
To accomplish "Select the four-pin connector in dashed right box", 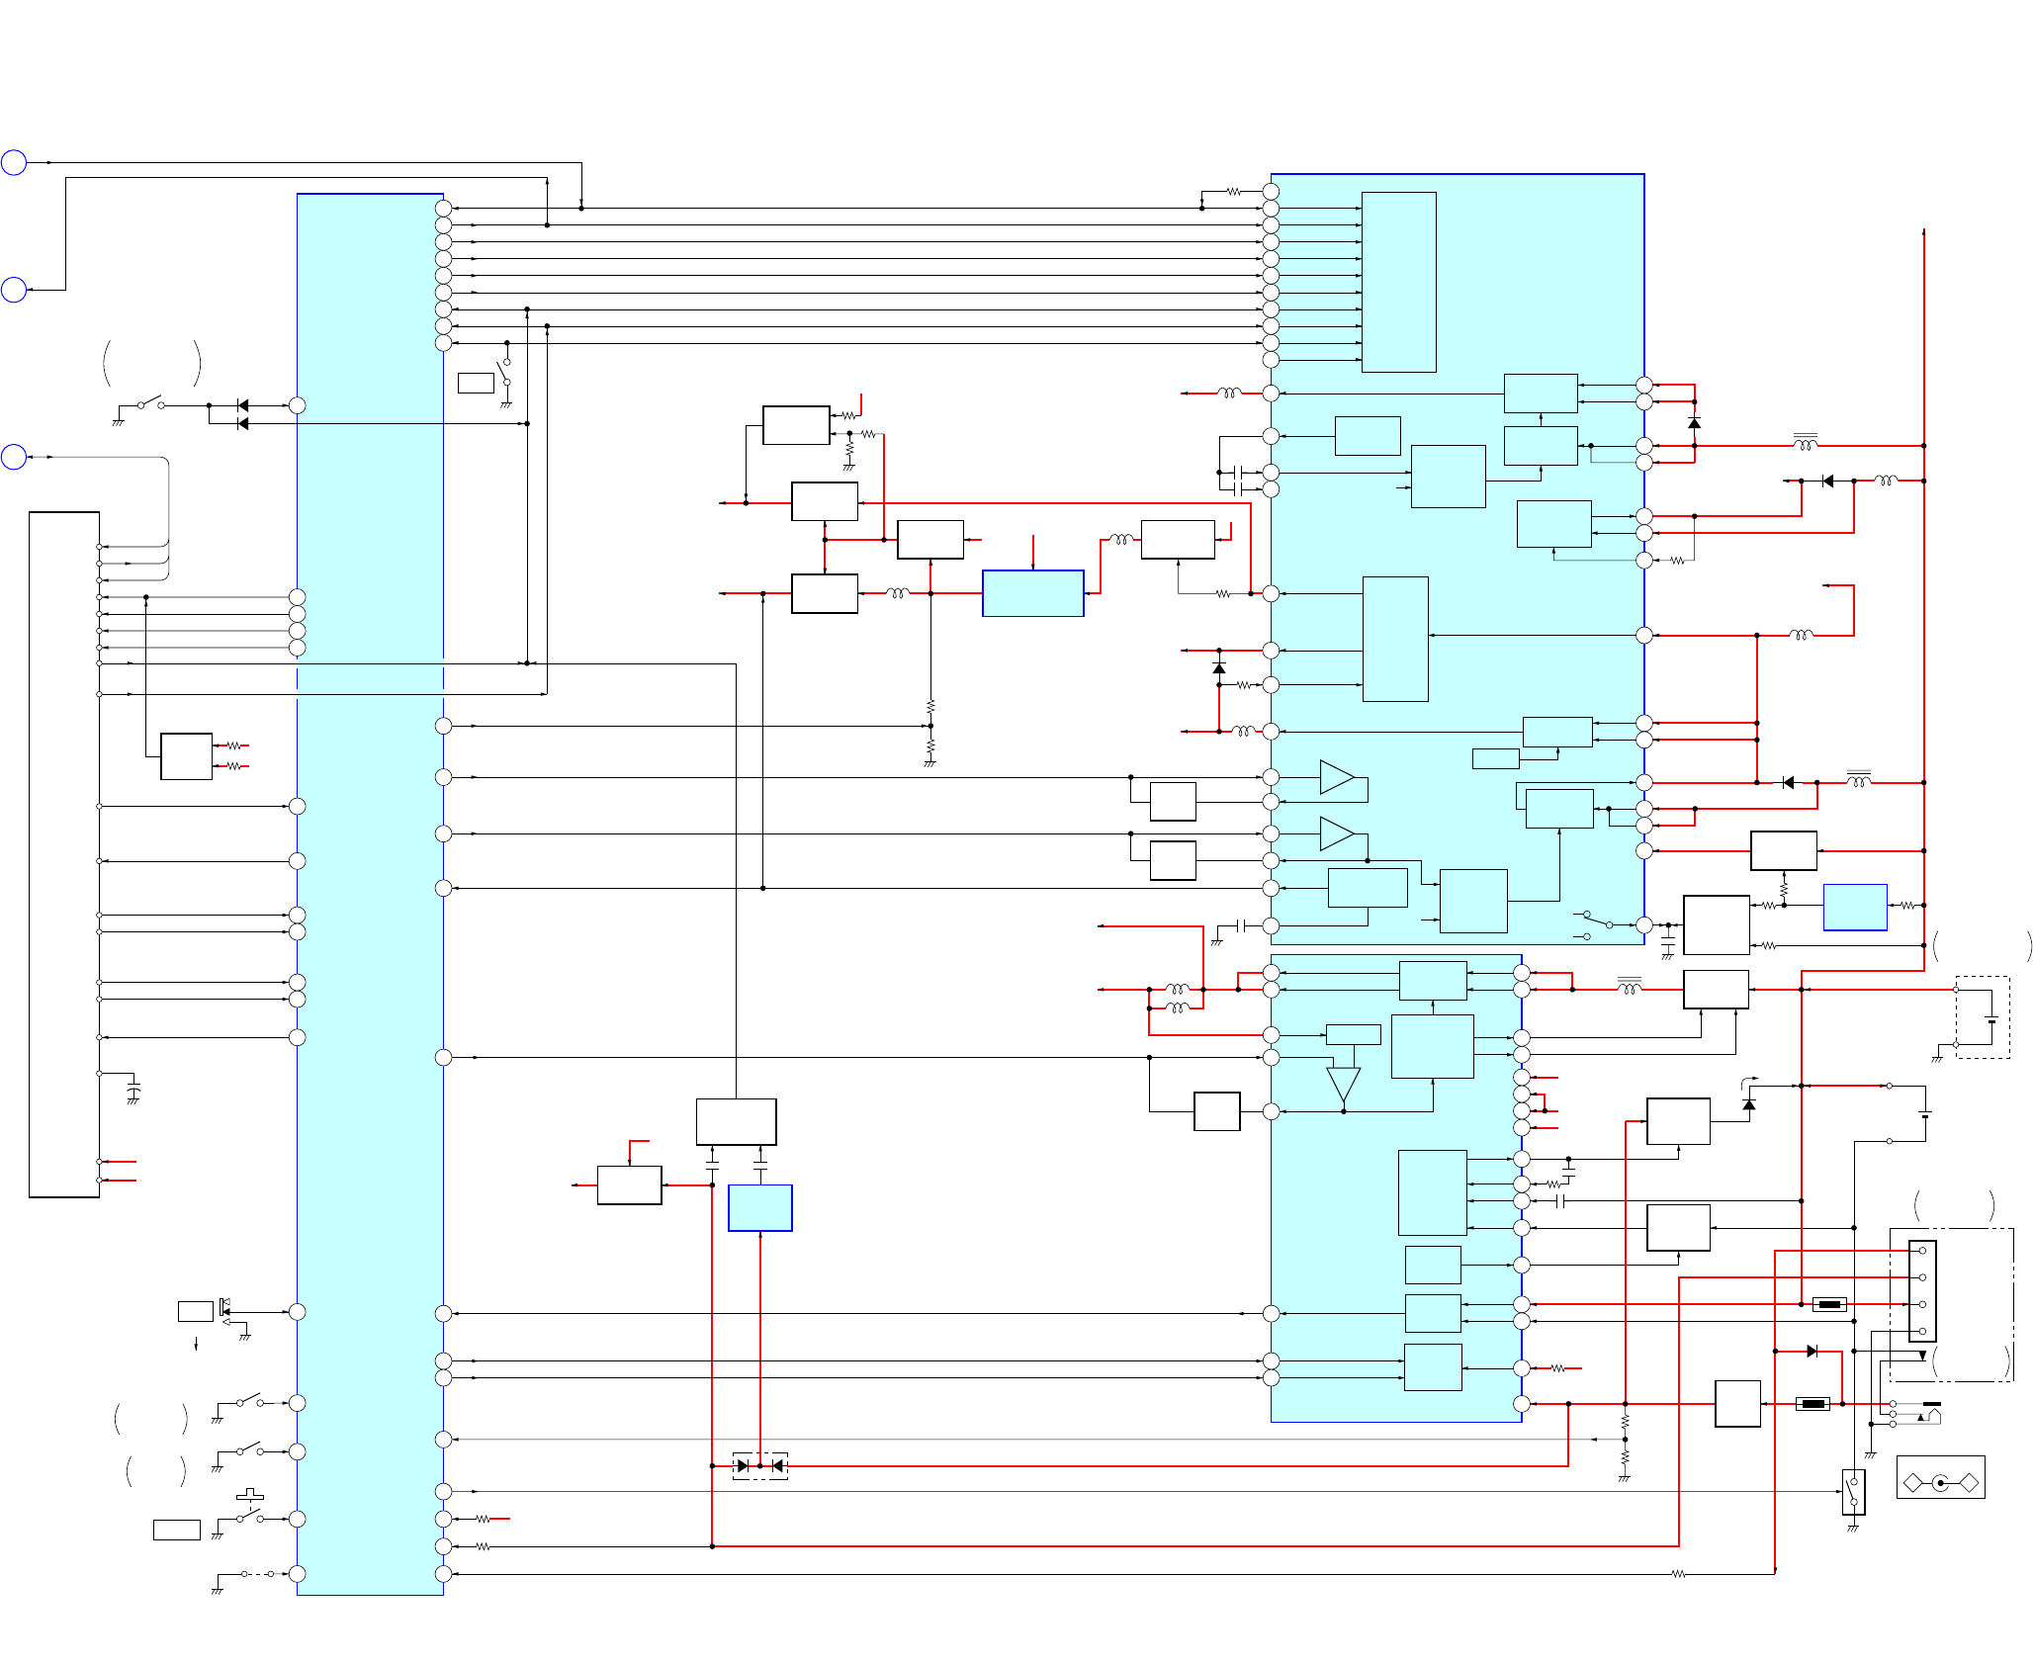I will pyautogui.click(x=1921, y=1290).
